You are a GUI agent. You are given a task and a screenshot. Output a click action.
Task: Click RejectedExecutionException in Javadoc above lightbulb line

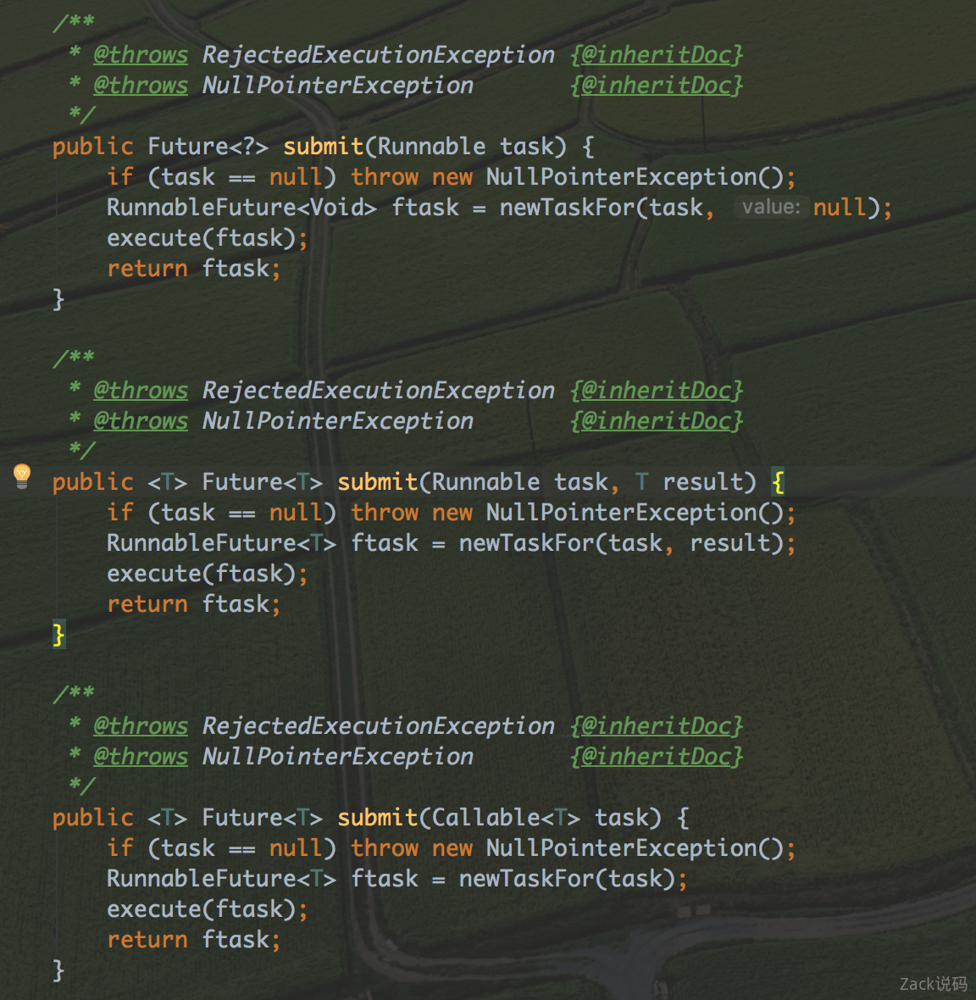378,391
